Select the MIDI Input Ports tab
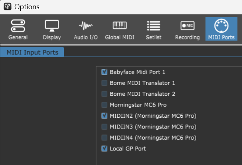This screenshot has height=165, width=242. (32, 52)
